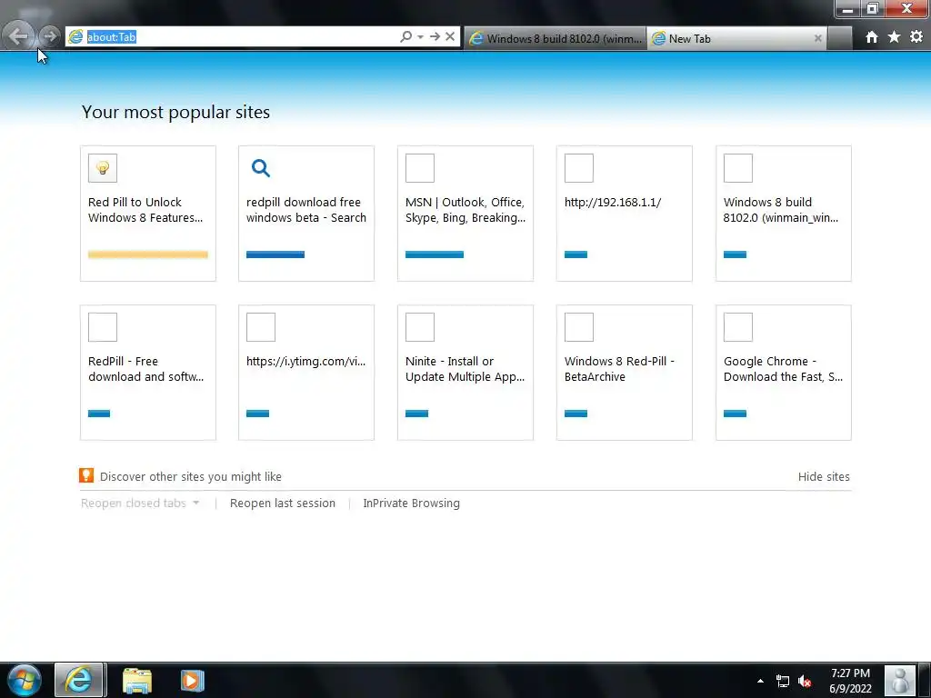This screenshot has width=931, height=698.
Task: Open Red Pill to Unlock Windows 8 Features tile
Action: 148,213
